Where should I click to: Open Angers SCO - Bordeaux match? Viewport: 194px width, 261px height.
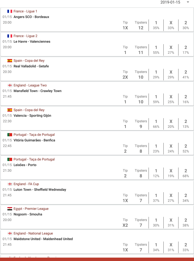pyautogui.click(x=31, y=17)
